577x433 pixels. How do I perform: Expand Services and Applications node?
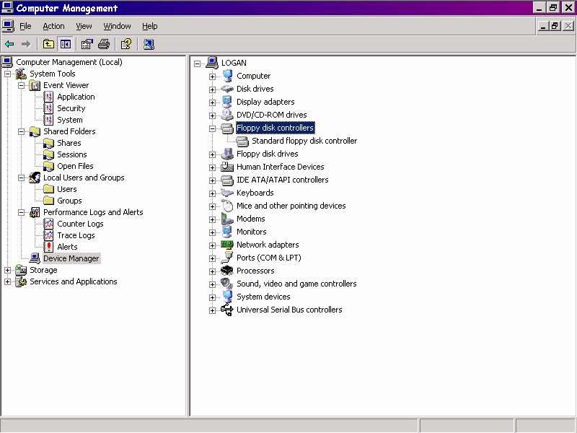7,281
